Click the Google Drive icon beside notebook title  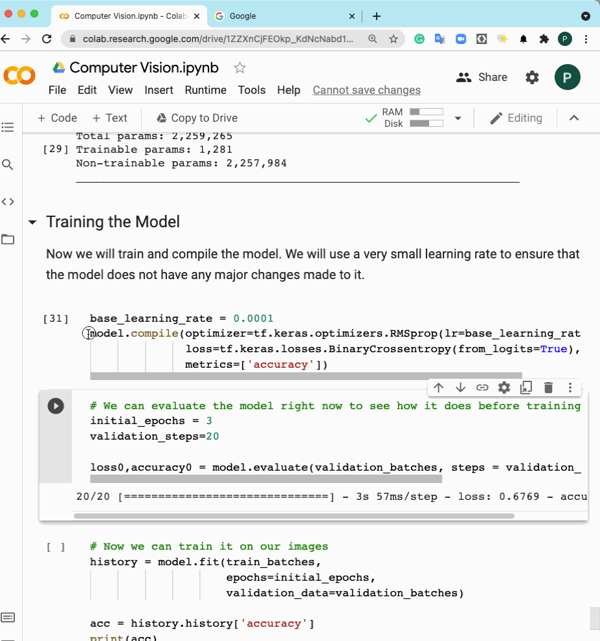coord(59,67)
